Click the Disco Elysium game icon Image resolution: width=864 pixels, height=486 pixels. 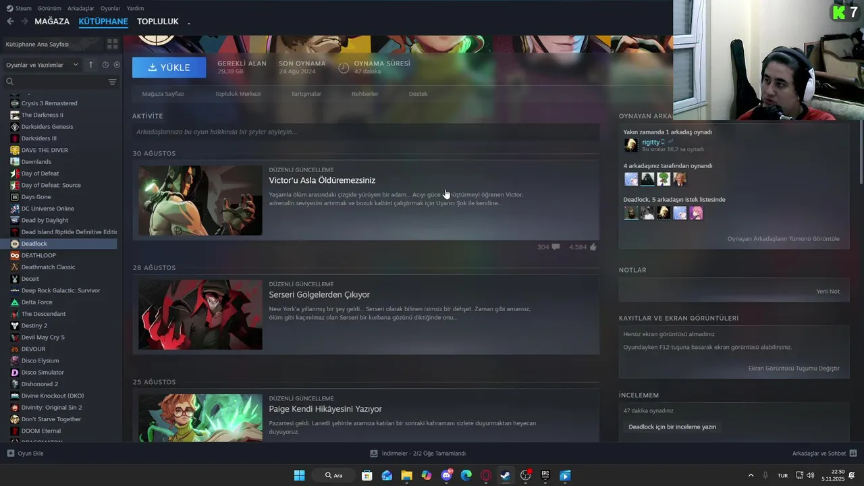(x=15, y=360)
